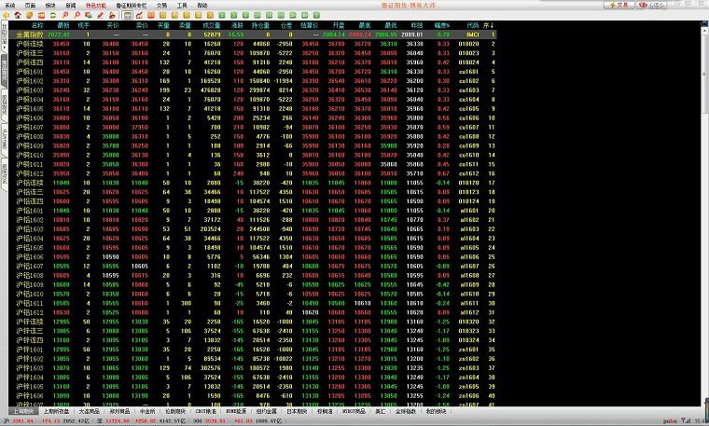Open the 系统 menu

point(10,6)
